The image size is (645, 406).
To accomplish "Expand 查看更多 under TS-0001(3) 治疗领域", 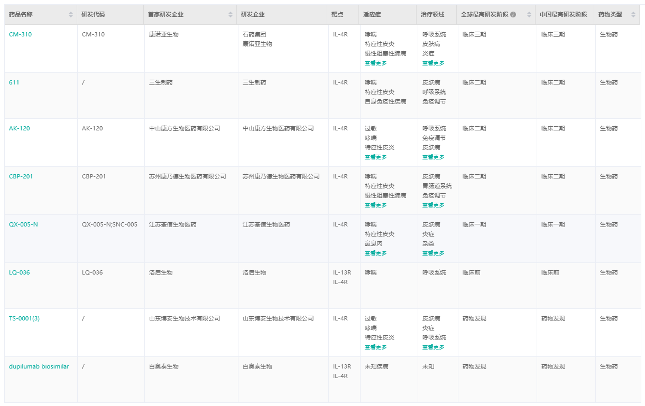I will [x=433, y=347].
